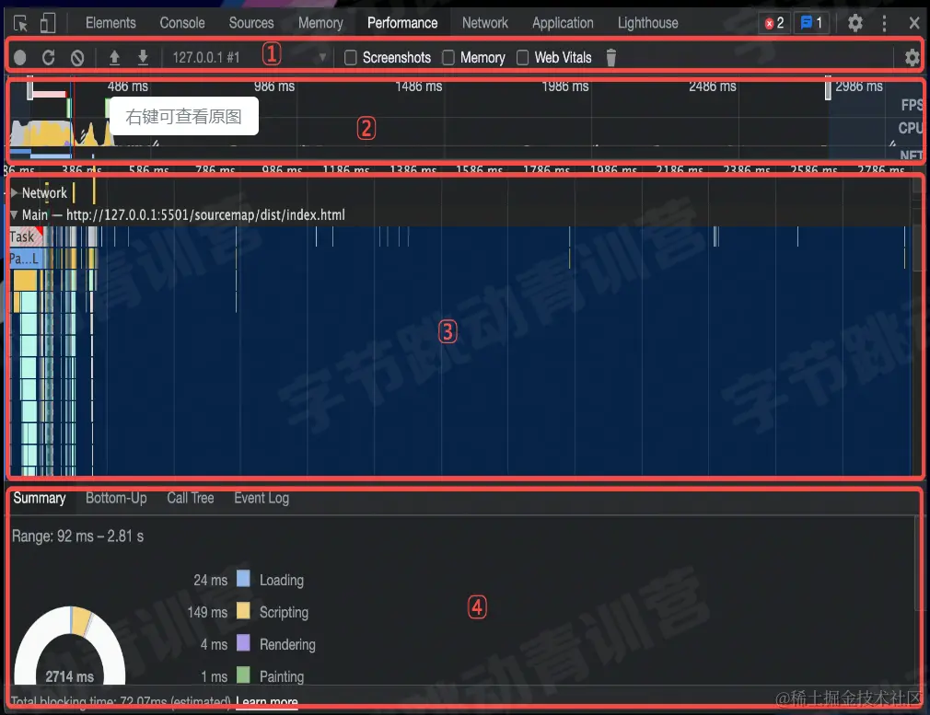
Task: Open the Lighthouse tab
Action: [647, 23]
